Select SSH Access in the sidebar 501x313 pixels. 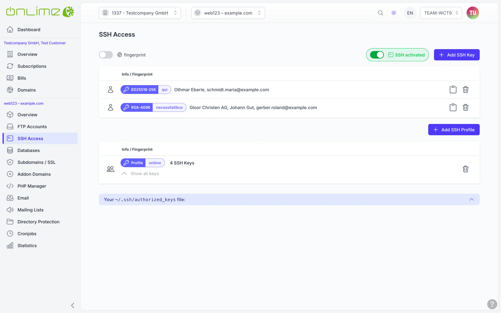(x=40, y=138)
